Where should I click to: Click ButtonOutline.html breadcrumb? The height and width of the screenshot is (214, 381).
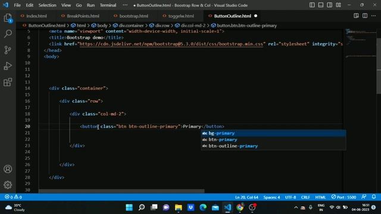46,26
